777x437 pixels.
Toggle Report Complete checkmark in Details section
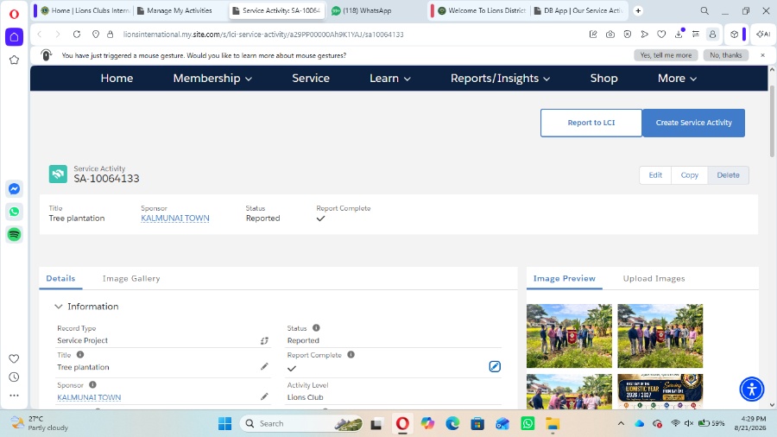tap(292, 368)
